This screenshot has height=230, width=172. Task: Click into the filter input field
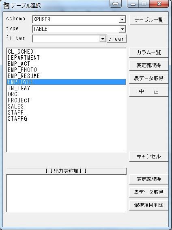(66, 39)
